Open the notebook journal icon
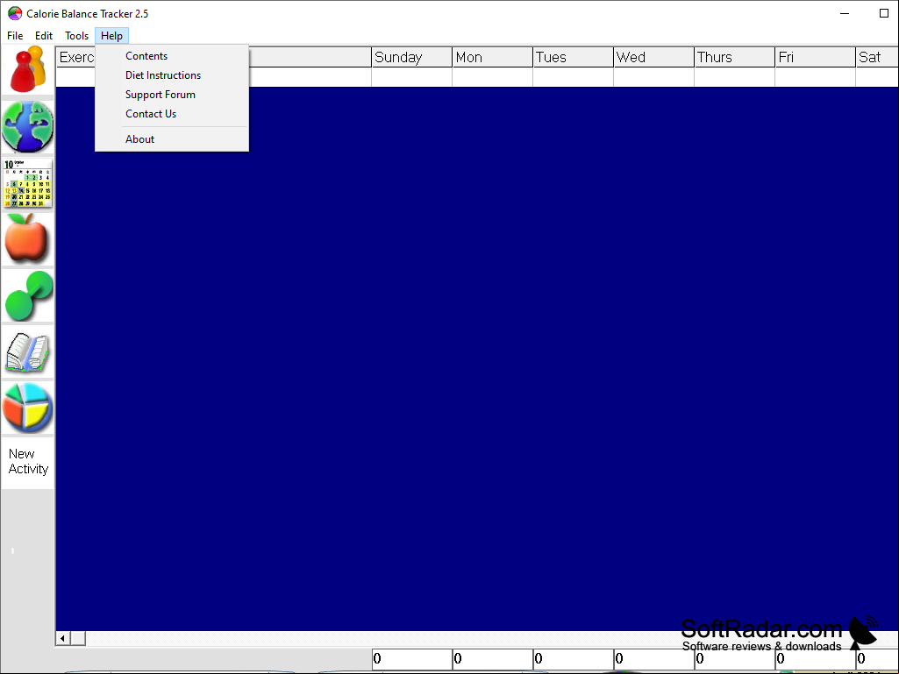This screenshot has height=674, width=899. (28, 352)
